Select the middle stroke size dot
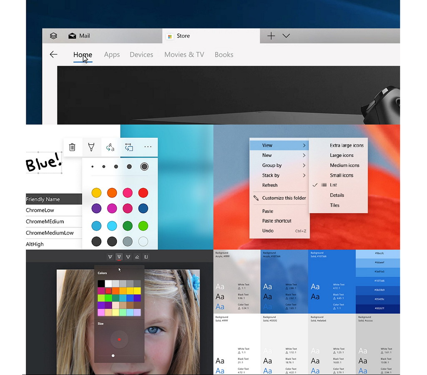Image resolution: width=427 pixels, height=375 pixels. (116, 166)
